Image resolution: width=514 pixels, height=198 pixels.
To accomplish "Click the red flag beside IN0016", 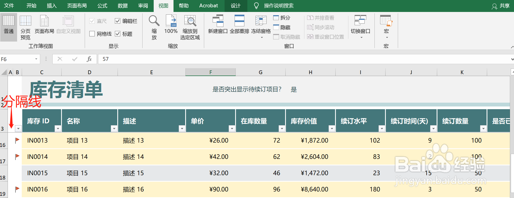I will pos(17,189).
